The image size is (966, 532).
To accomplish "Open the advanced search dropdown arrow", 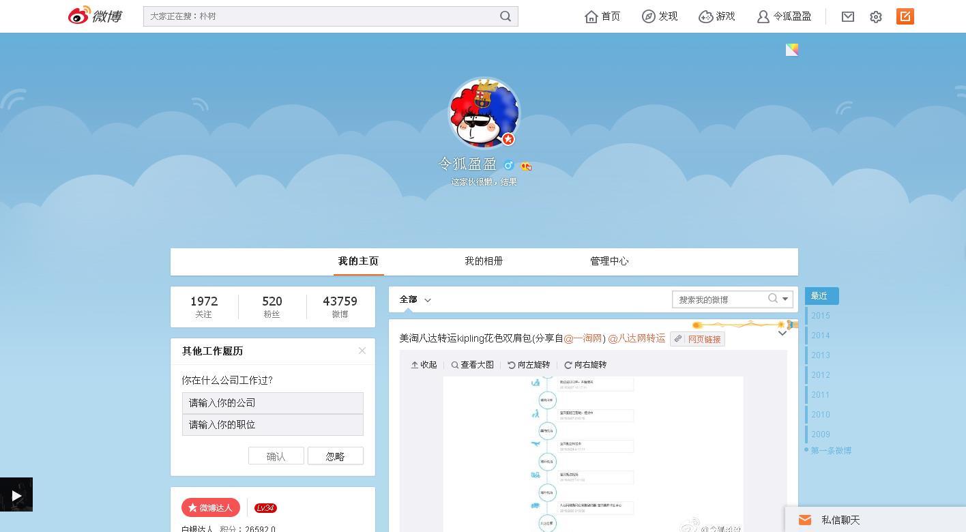I will pyautogui.click(x=785, y=299).
